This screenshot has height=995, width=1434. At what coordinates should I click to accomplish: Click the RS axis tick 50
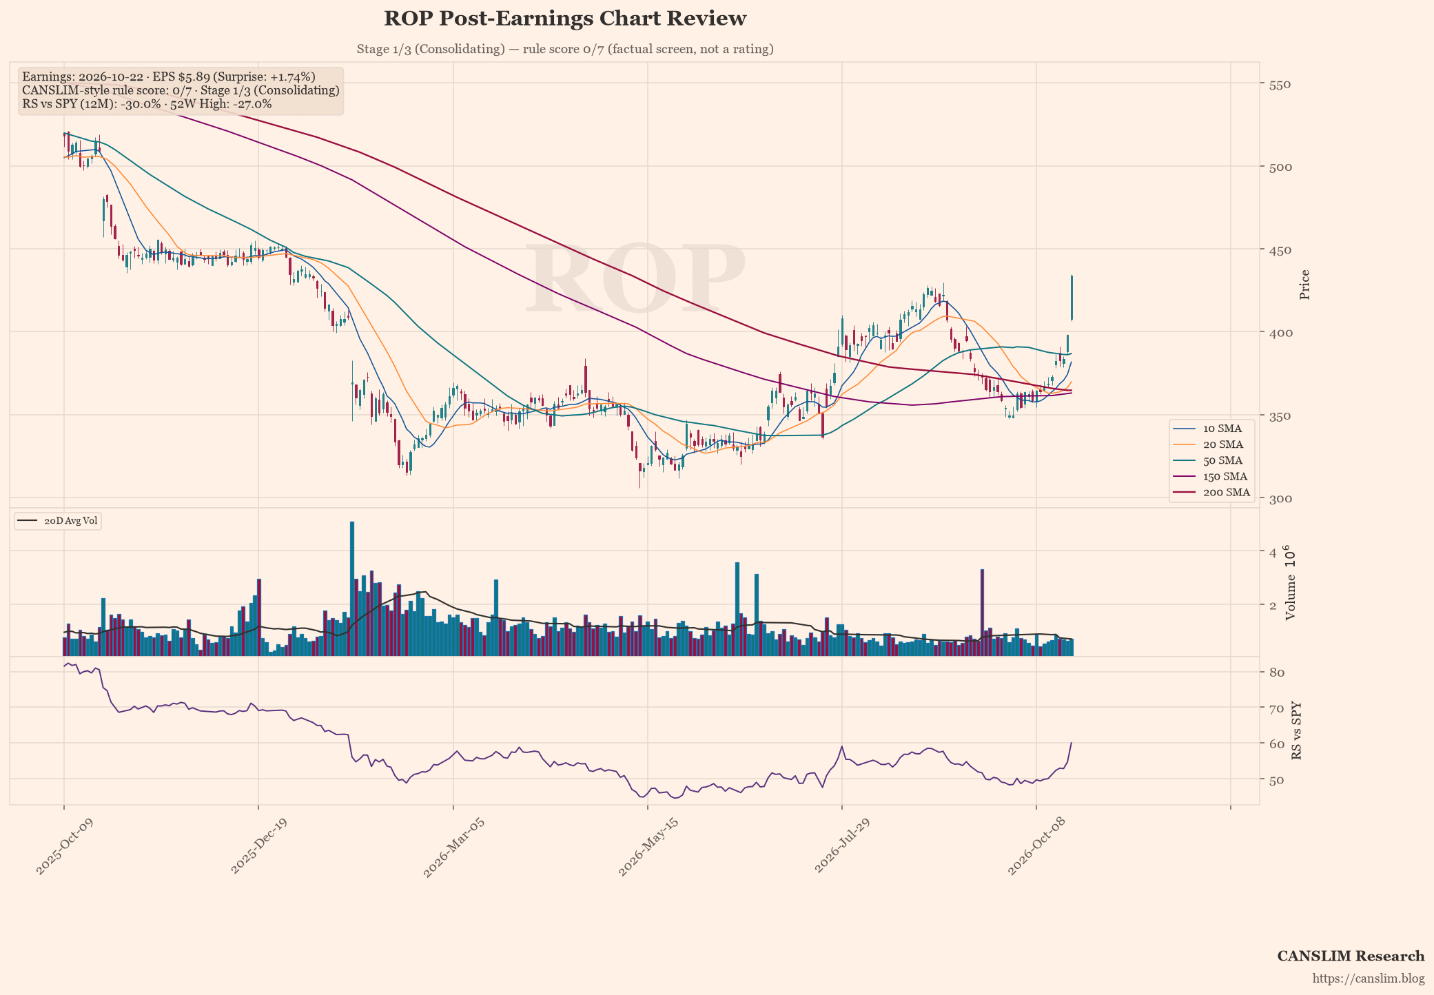[x=1276, y=780]
